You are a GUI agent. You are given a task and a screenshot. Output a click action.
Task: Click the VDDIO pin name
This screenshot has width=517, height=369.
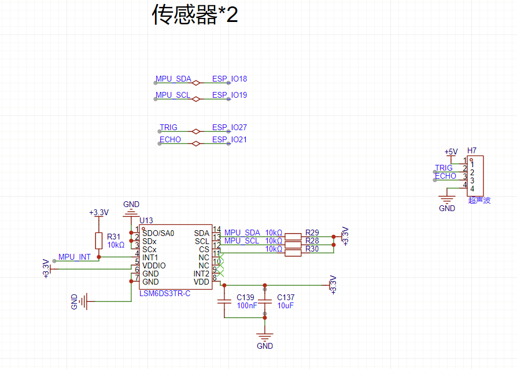pyautogui.click(x=154, y=265)
